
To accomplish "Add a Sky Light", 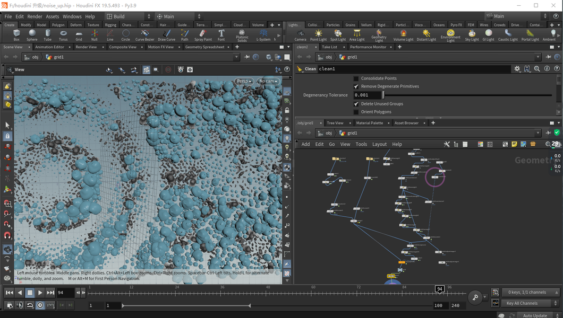I will pyautogui.click(x=472, y=35).
